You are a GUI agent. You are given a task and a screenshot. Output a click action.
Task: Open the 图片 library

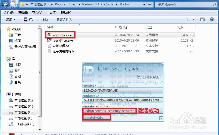click(x=18, y=71)
